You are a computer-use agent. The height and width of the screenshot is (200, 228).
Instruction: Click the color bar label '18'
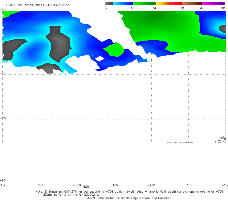132,8
